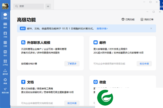Click the 外部联系人规模 card title

coord(39,43)
